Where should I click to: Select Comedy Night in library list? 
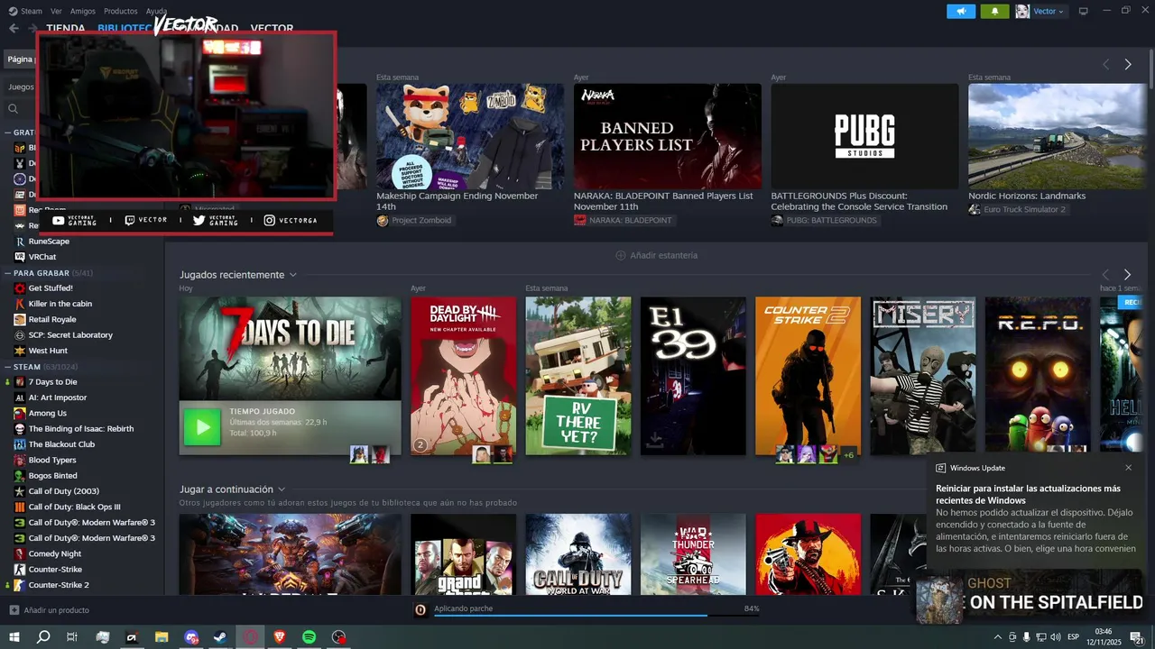click(x=55, y=553)
